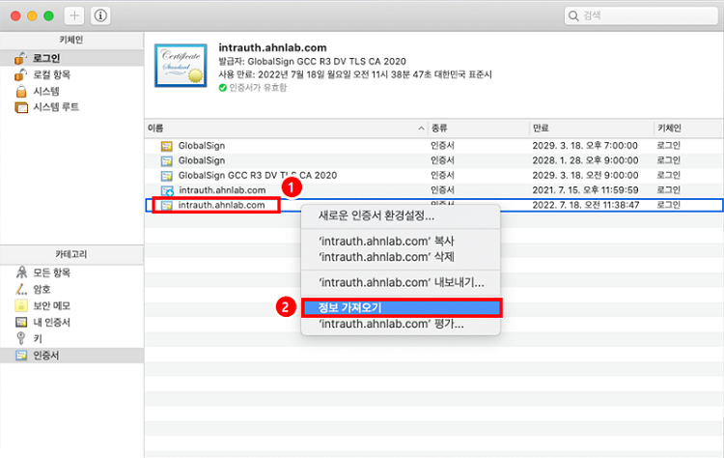Choose 'intrauth.ahnlab.com' 평가... menu item

pyautogui.click(x=401, y=324)
